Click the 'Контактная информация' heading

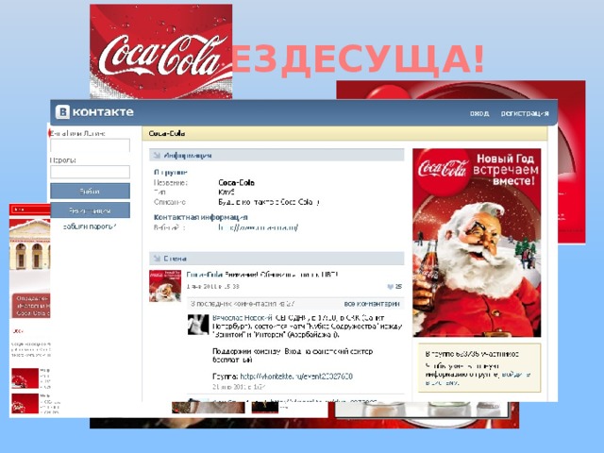tap(201, 217)
